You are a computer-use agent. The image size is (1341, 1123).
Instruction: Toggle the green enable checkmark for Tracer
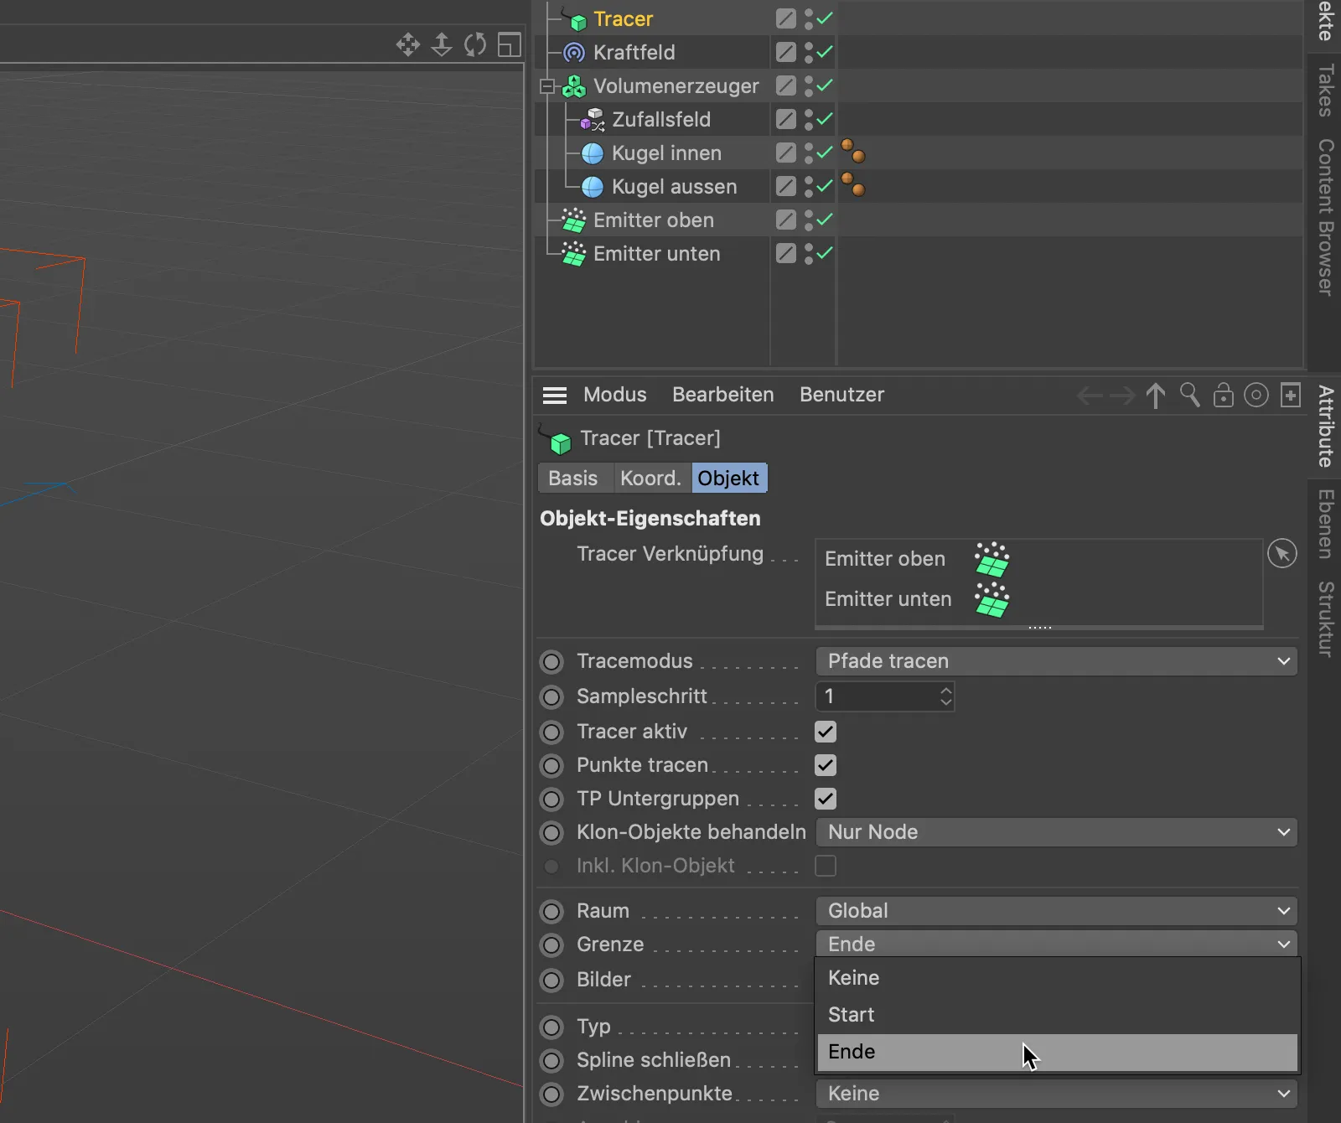point(826,18)
